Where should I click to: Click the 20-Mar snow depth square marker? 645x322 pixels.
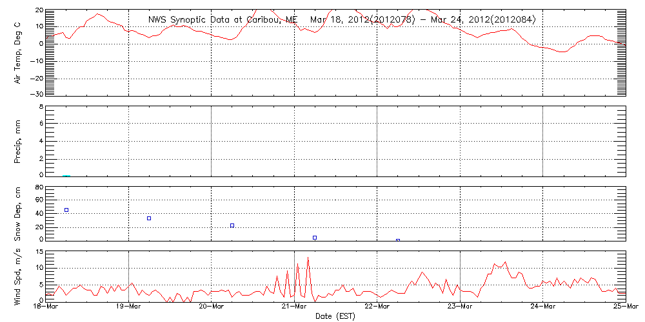coord(232,225)
